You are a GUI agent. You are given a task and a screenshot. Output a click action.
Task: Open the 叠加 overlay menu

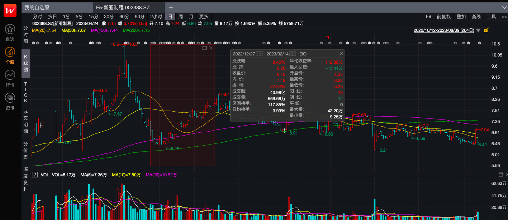[x=461, y=17]
